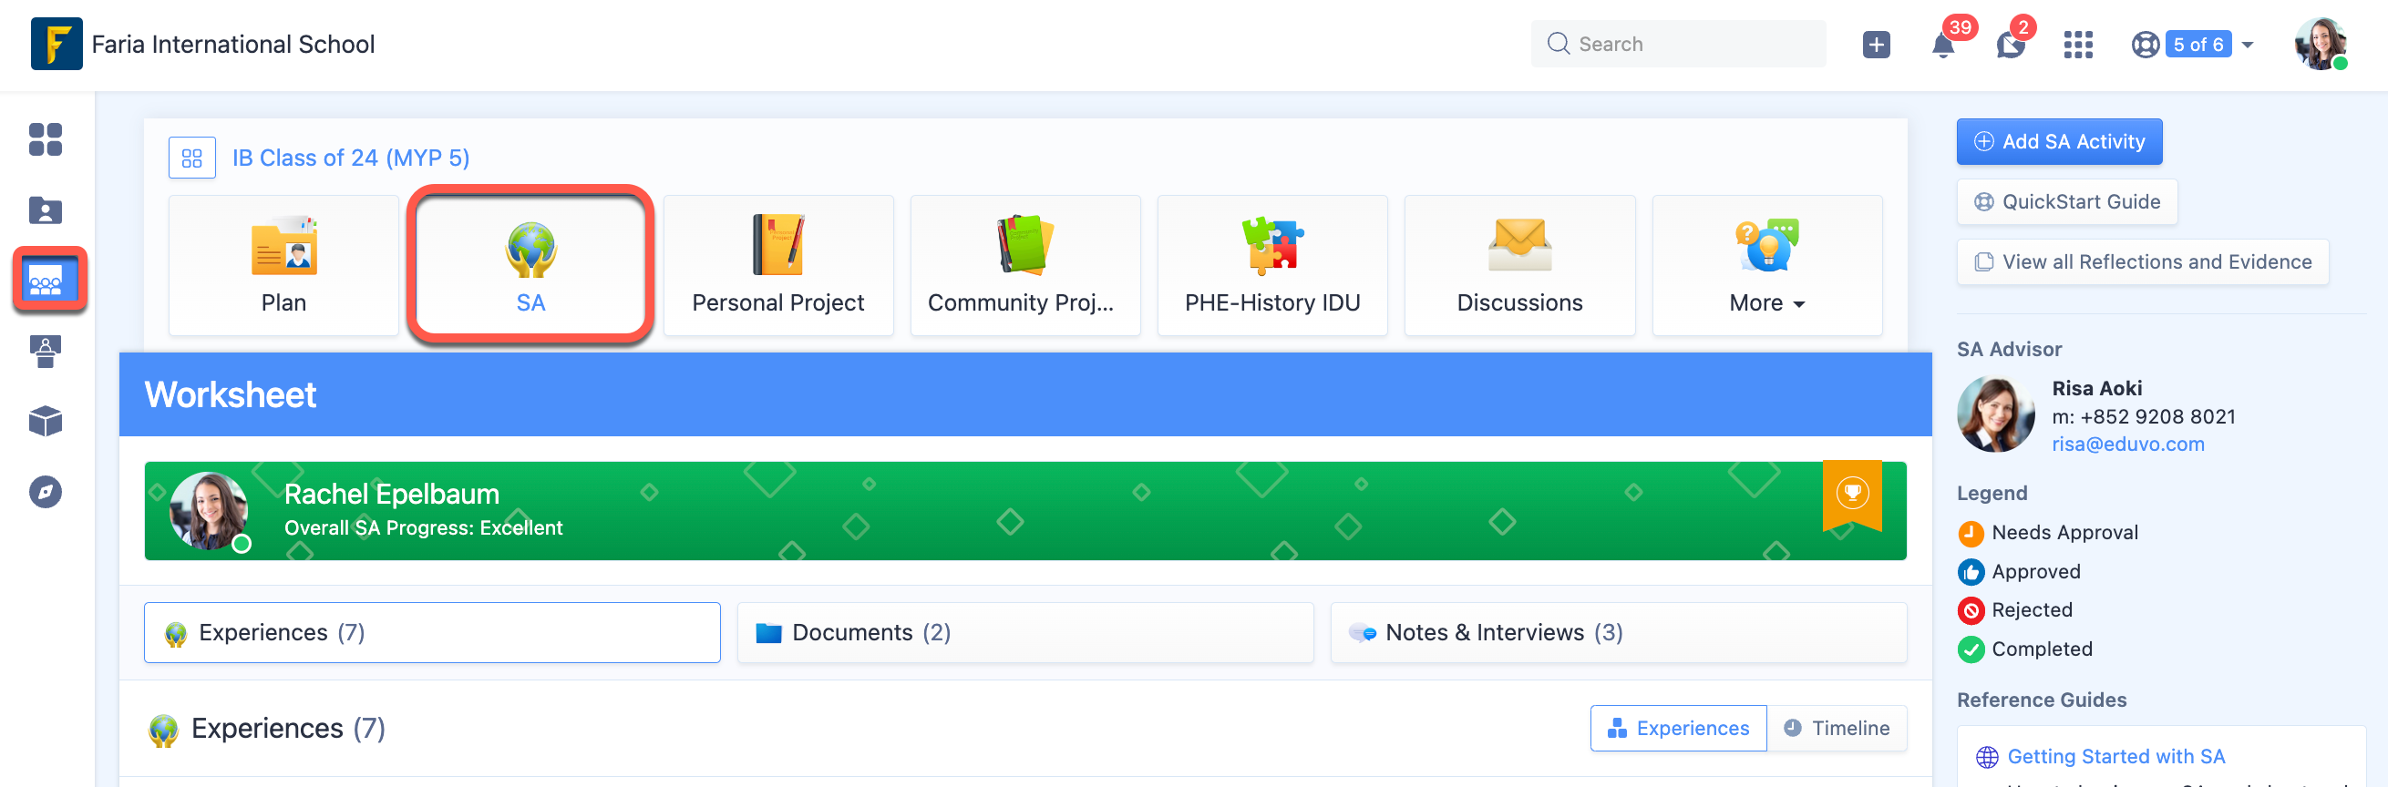The image size is (2388, 787).
Task: Click the Completed legend checkmark icon
Action: click(1970, 649)
